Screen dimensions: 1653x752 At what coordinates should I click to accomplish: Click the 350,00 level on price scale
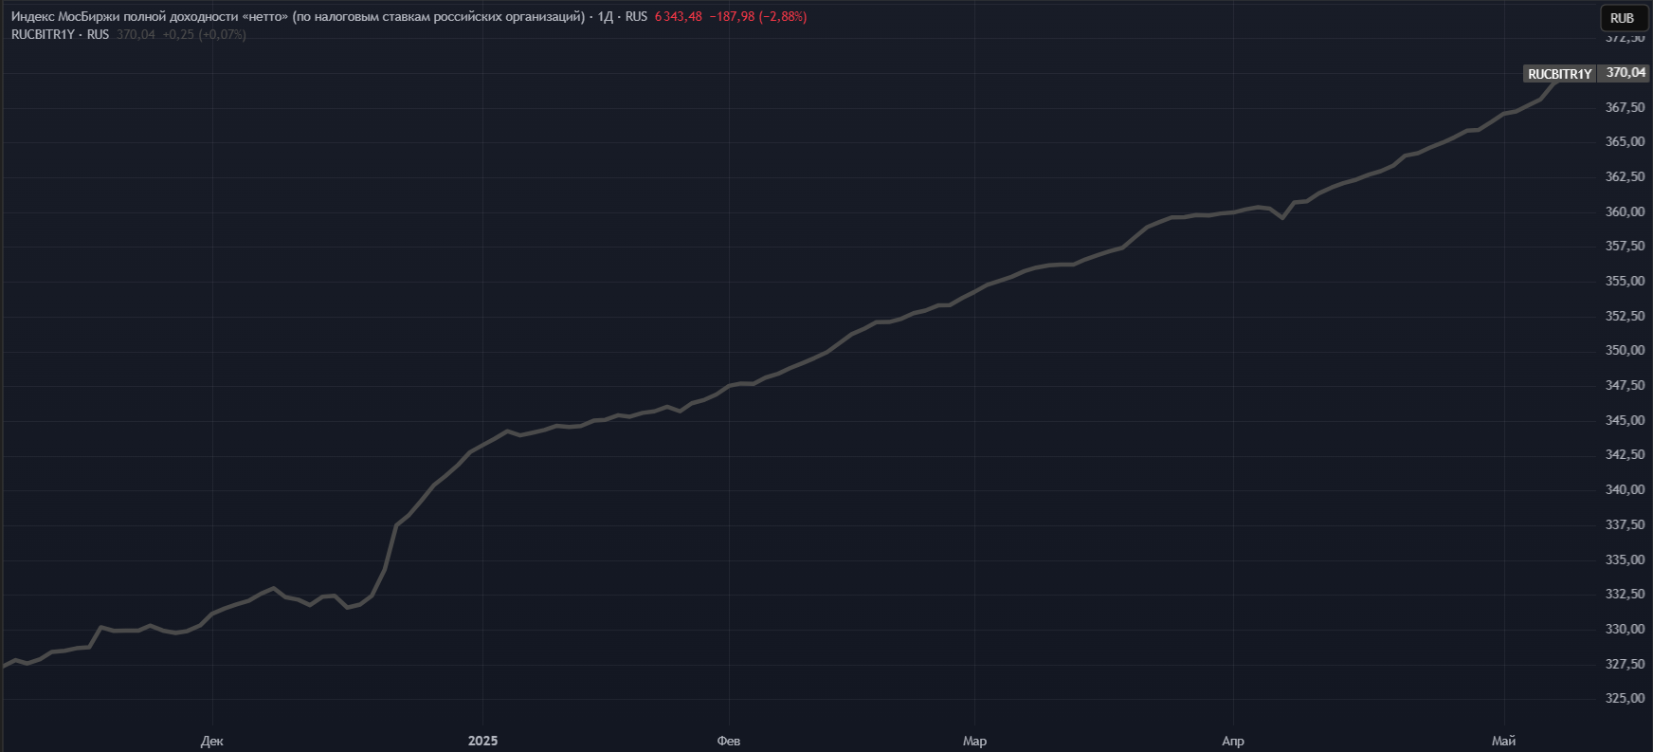(1625, 351)
